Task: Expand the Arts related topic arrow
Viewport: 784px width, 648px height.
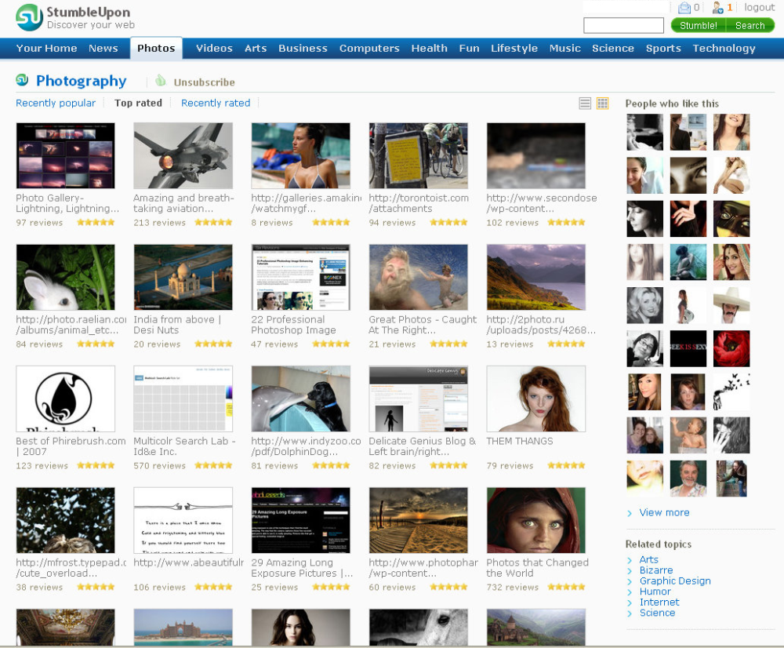Action: [630, 560]
